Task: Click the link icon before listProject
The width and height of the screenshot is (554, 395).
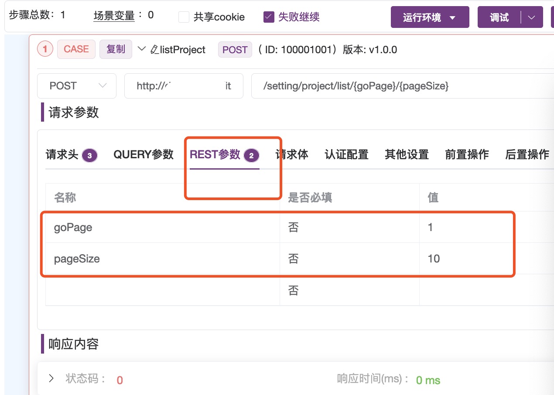Action: click(154, 49)
